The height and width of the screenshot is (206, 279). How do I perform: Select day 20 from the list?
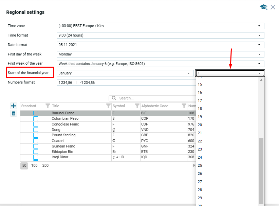200,125
